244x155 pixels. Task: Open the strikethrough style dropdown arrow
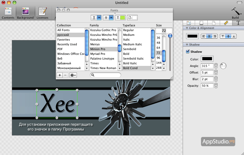click(111, 18)
